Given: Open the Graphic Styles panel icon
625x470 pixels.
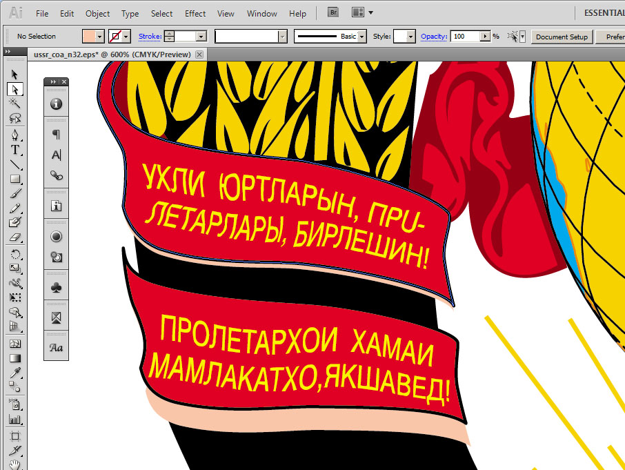Looking at the screenshot, I should (x=56, y=257).
